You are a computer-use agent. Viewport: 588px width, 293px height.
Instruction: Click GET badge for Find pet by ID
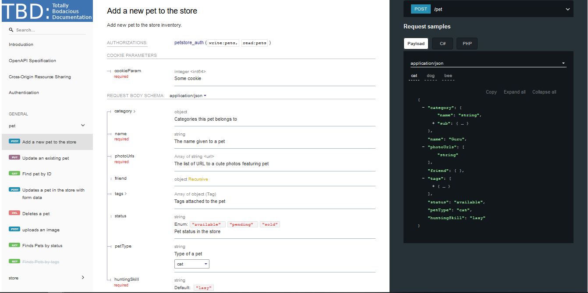[x=14, y=174]
